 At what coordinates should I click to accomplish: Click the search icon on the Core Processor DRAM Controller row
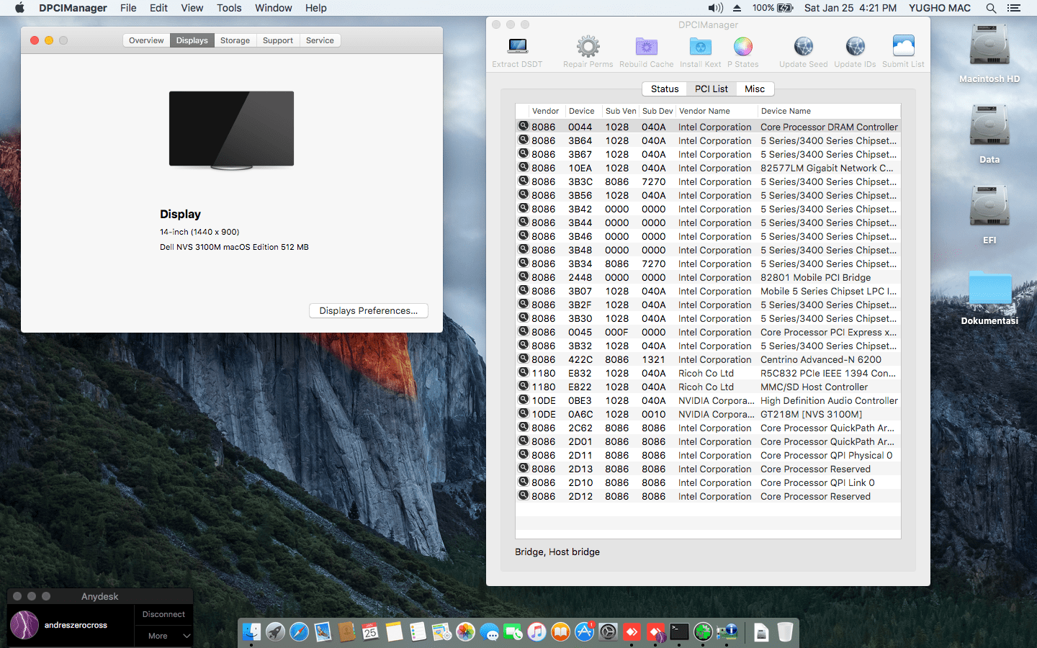(x=524, y=126)
